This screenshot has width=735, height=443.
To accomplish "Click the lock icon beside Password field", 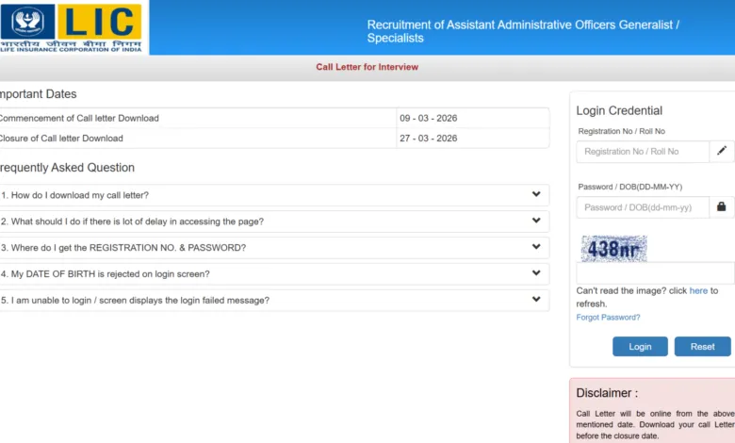I will [x=722, y=206].
